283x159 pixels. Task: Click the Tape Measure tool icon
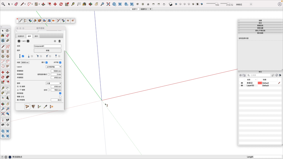[x=73, y=4]
